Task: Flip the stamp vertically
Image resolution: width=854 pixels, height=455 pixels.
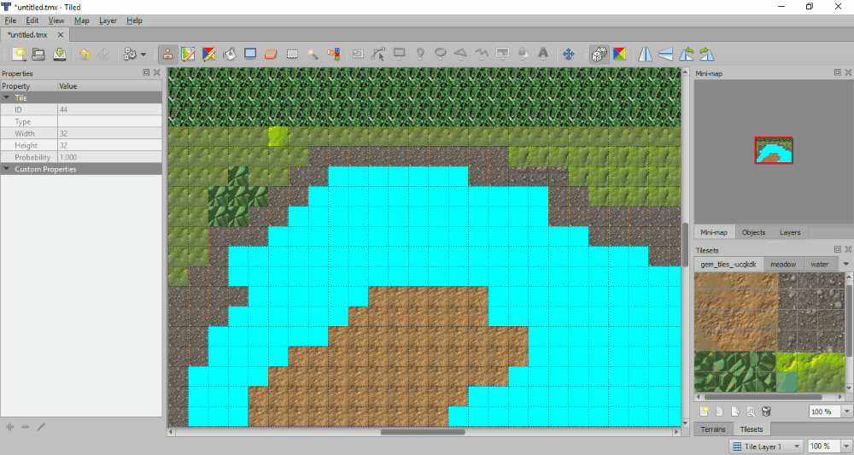Action: point(665,54)
